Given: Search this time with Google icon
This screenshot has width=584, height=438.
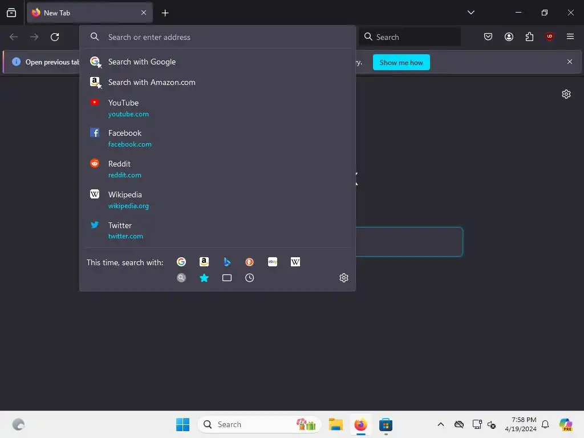Looking at the screenshot, I should tap(181, 262).
